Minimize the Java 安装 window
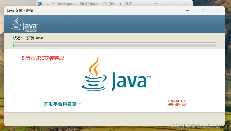Viewport: 231px width, 131px height. [x=187, y=11]
